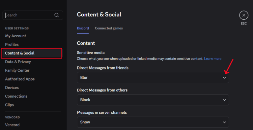Click the VENCORD section header
This screenshot has width=253, height=130.
(13, 117)
